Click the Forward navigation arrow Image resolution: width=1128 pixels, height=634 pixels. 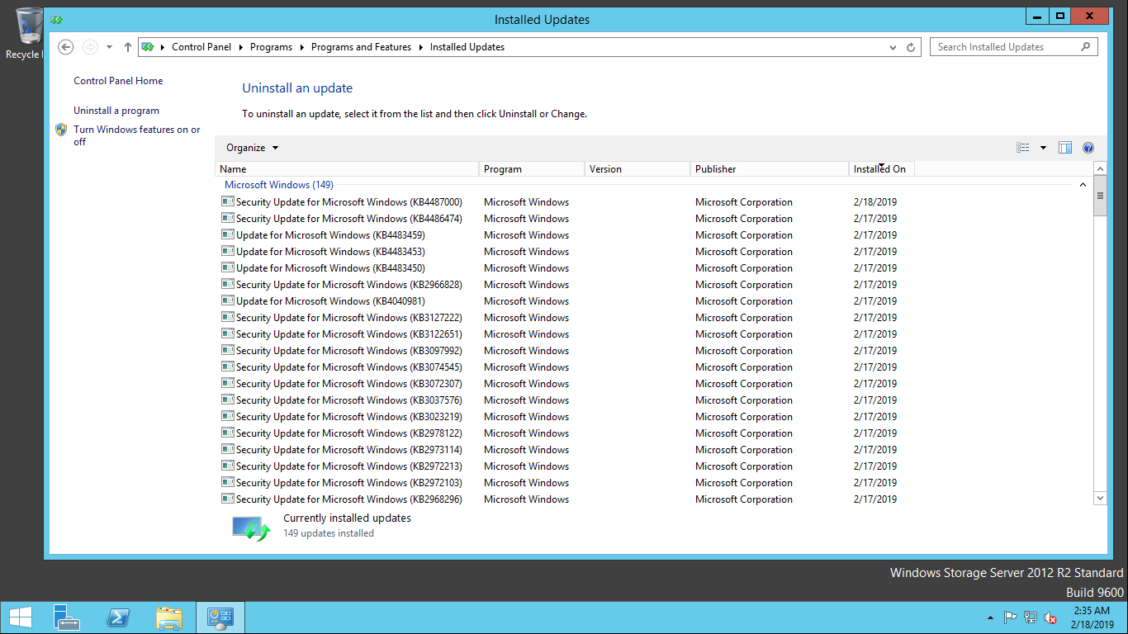(x=90, y=47)
